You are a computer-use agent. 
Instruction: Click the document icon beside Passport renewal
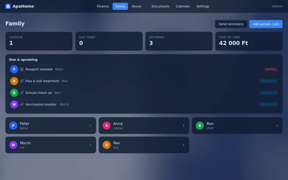(x=22, y=69)
